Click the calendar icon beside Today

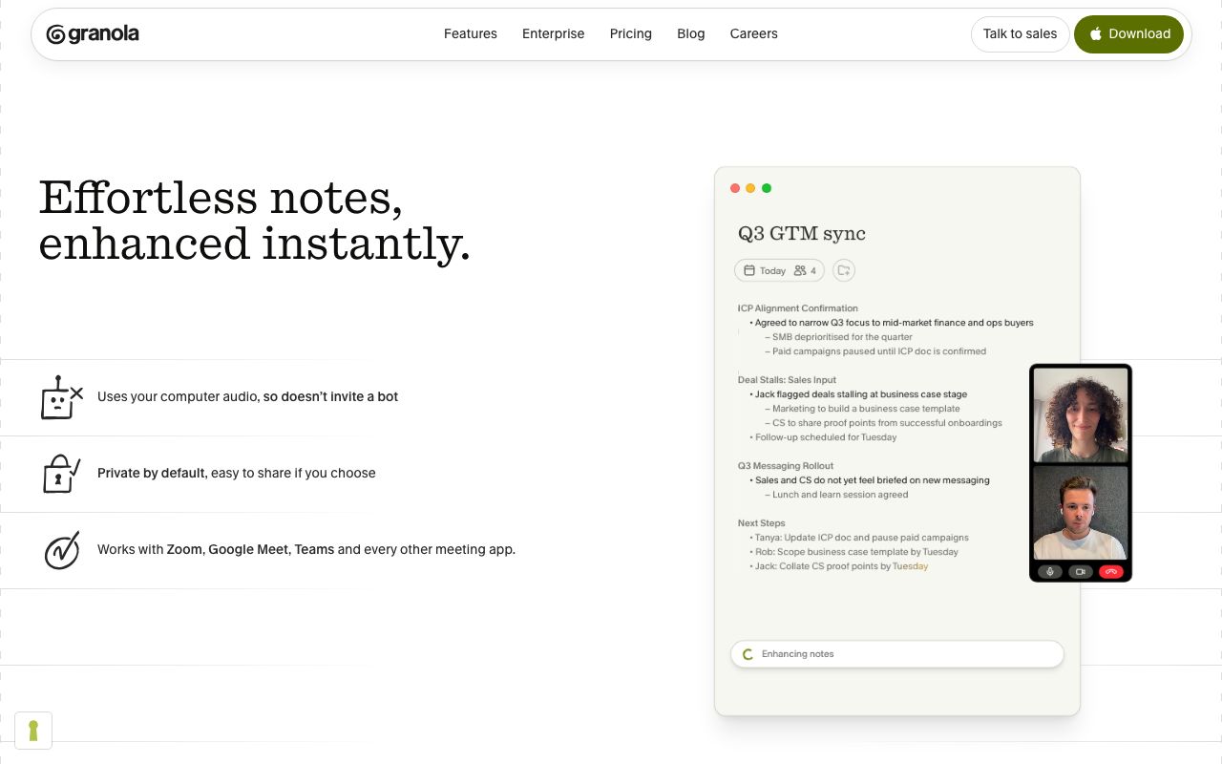pos(749,271)
